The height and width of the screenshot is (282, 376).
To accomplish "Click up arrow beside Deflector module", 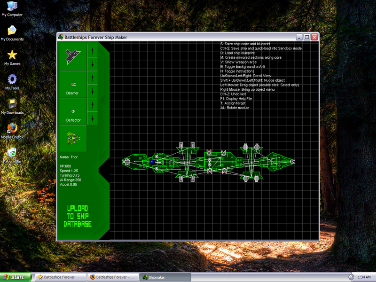I will (x=93, y=105).
